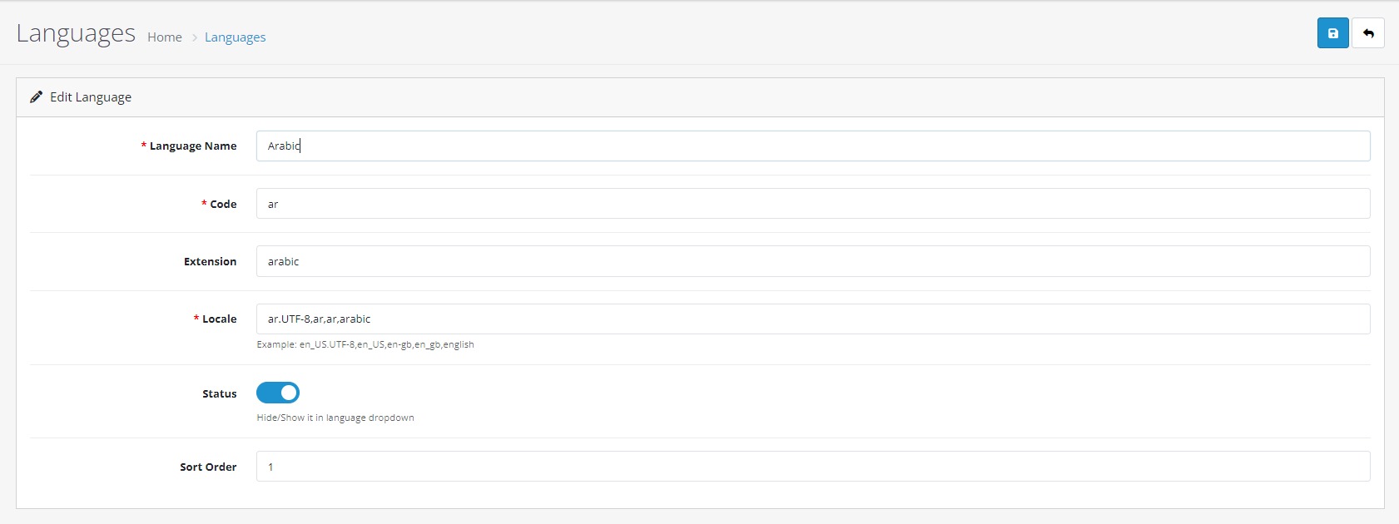
Task: Open the Home breadcrumb link
Action: pos(165,37)
